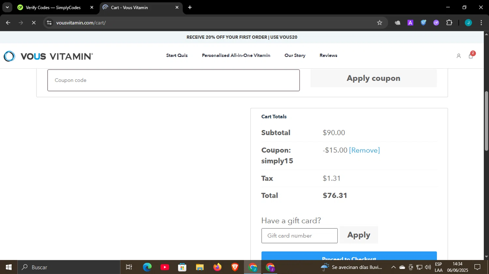Go back to previous page
Viewport: 489px width, 274px height.
[x=8, y=23]
